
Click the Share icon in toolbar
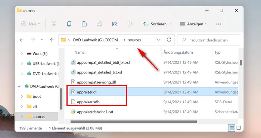(x=115, y=24)
